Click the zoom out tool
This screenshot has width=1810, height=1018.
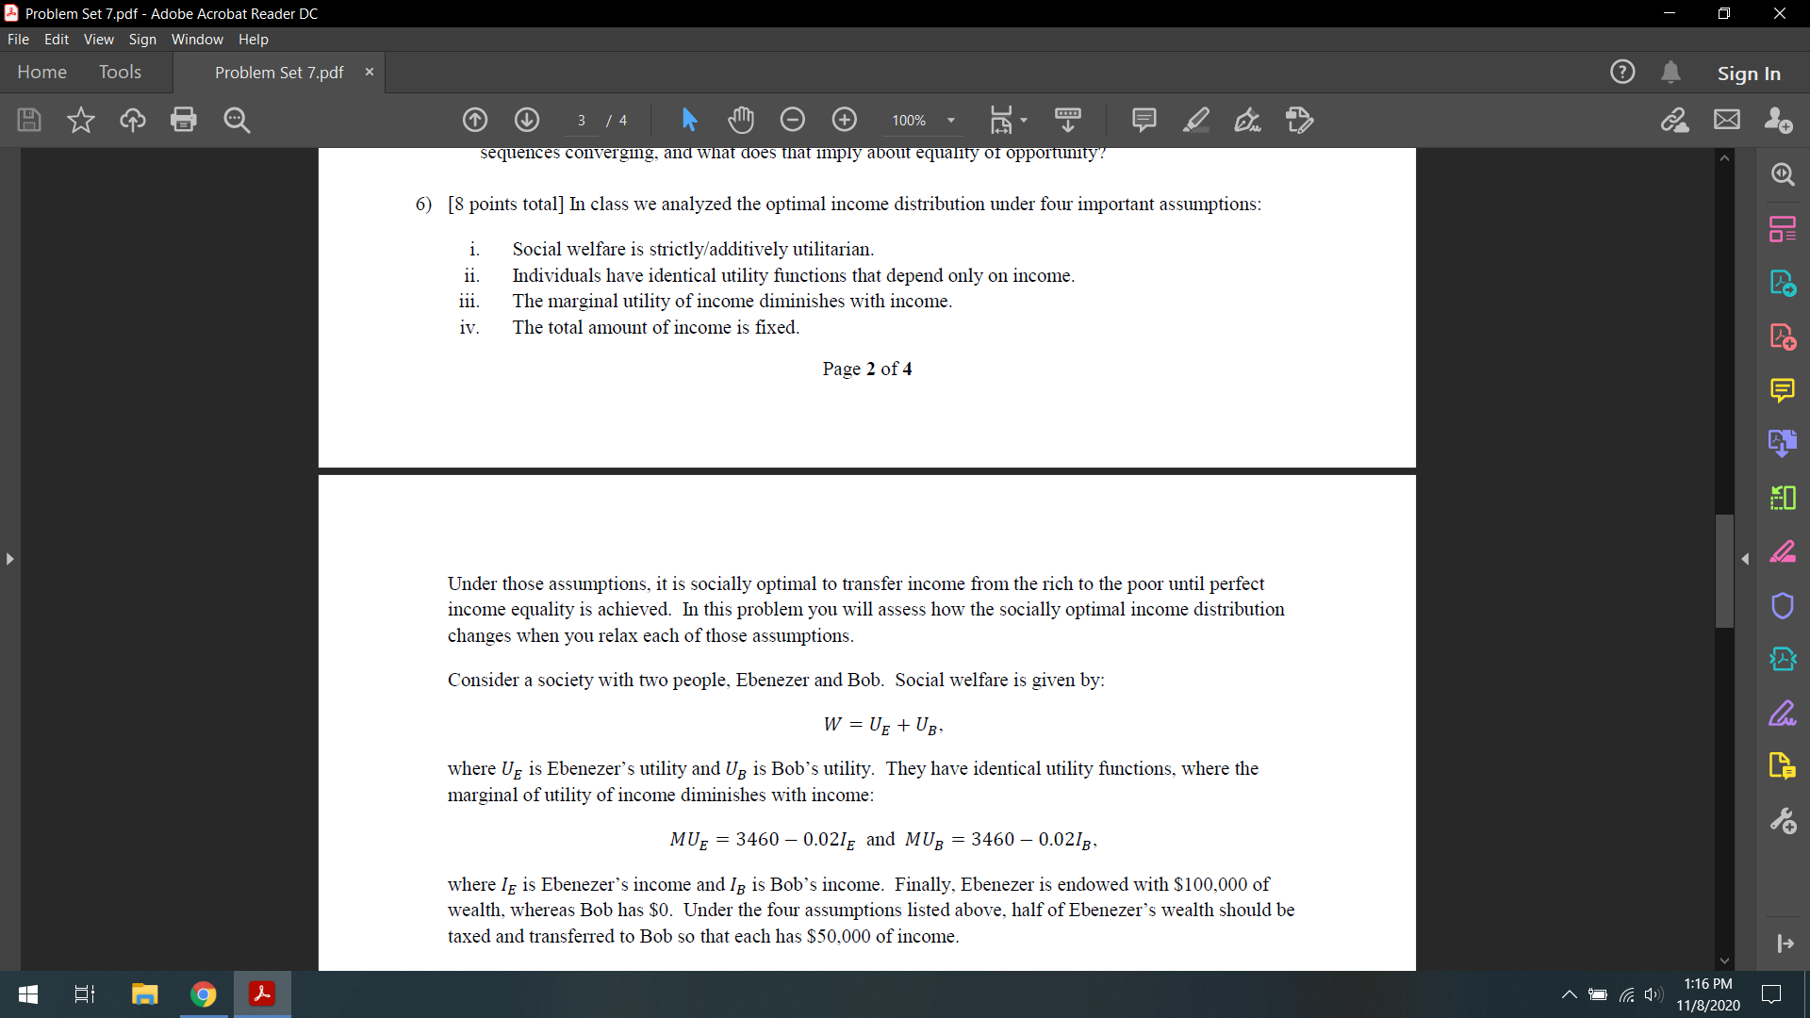(792, 120)
